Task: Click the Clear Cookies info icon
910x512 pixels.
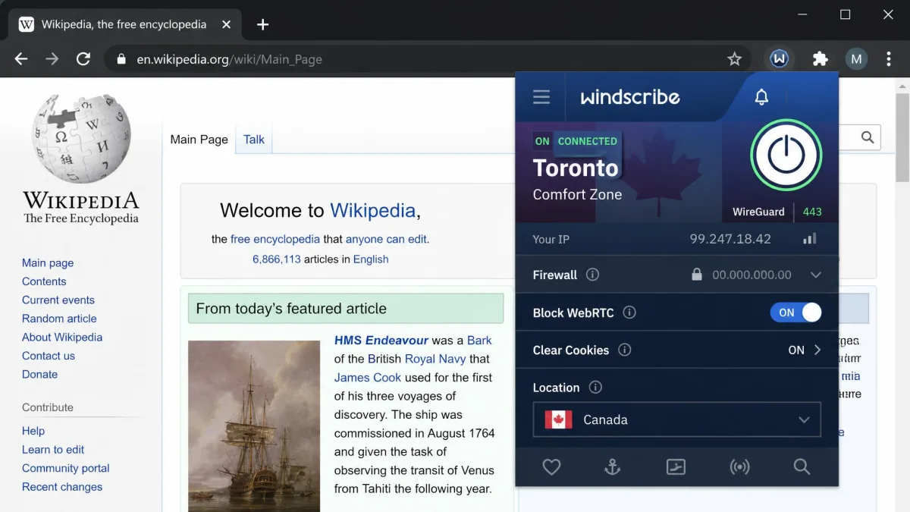Action: click(x=625, y=350)
